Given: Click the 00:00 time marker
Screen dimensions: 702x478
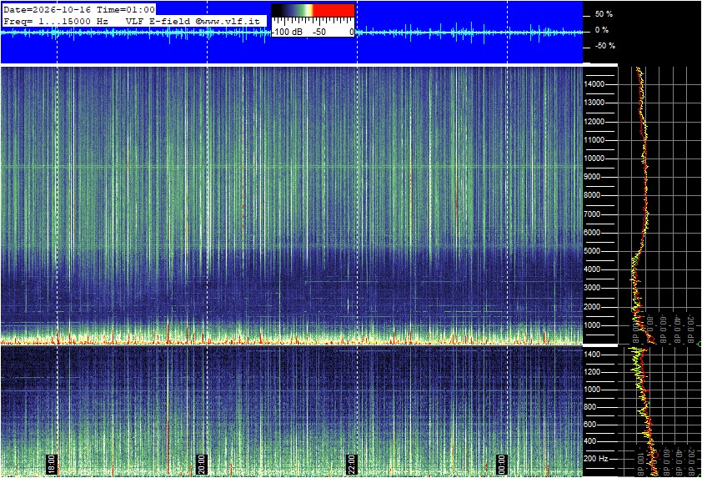Looking at the screenshot, I should tap(501, 464).
